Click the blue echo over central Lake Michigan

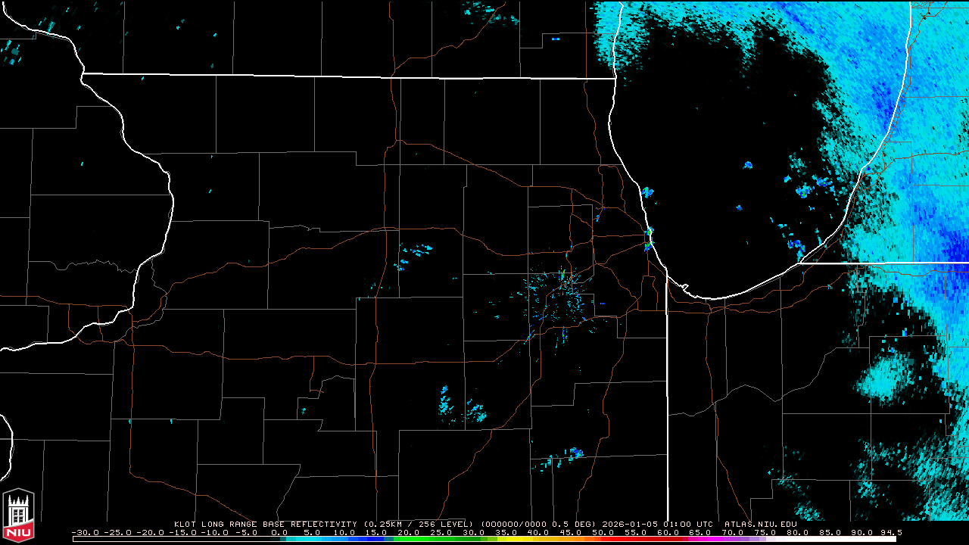748,164
